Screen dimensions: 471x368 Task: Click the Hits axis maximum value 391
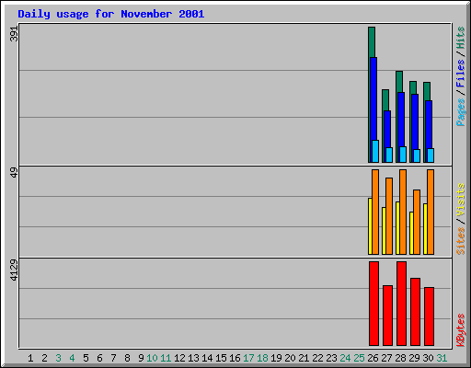pos(14,33)
